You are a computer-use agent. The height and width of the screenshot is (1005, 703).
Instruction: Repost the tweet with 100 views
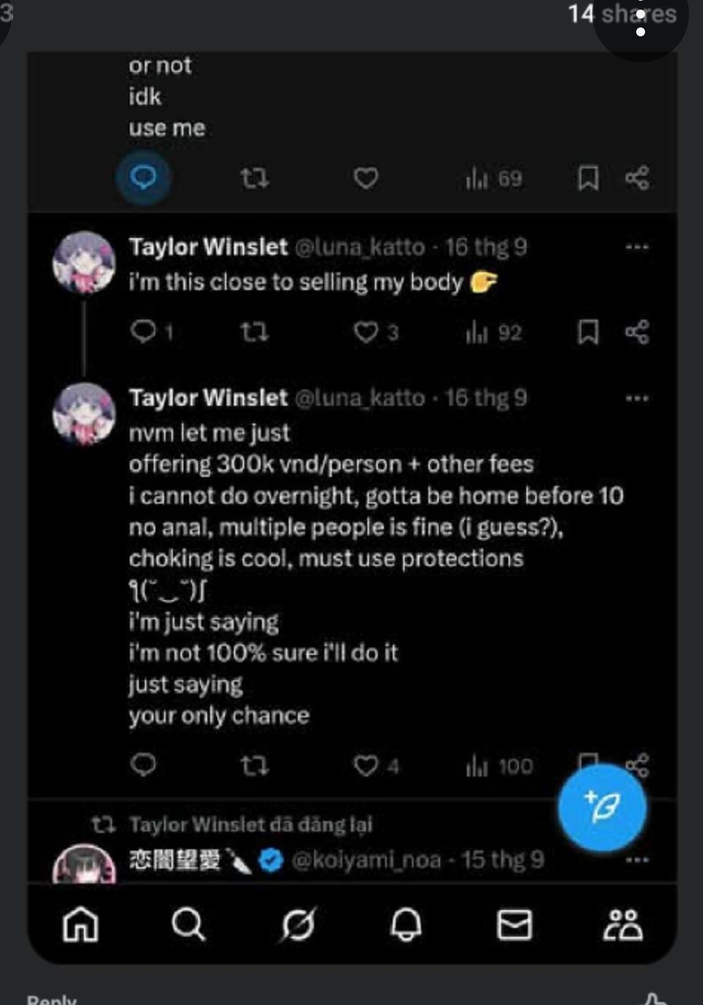[x=254, y=765]
